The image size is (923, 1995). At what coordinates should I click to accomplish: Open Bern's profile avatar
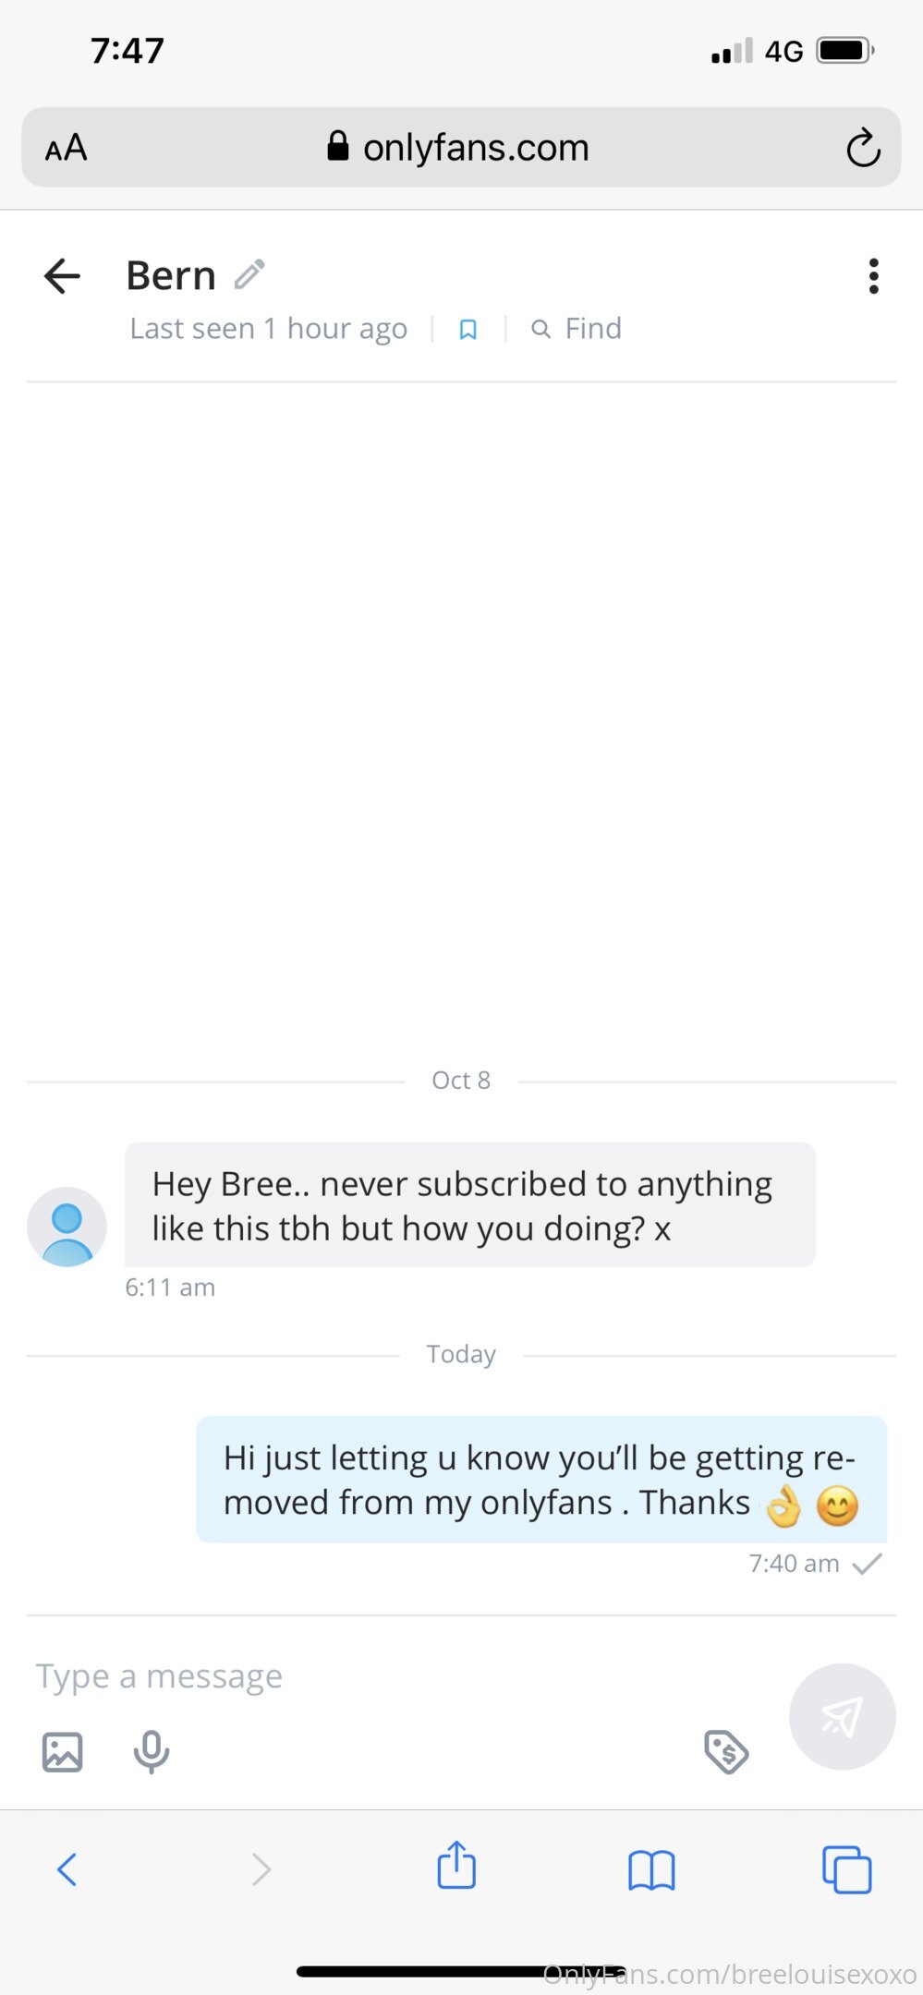[x=67, y=1227]
